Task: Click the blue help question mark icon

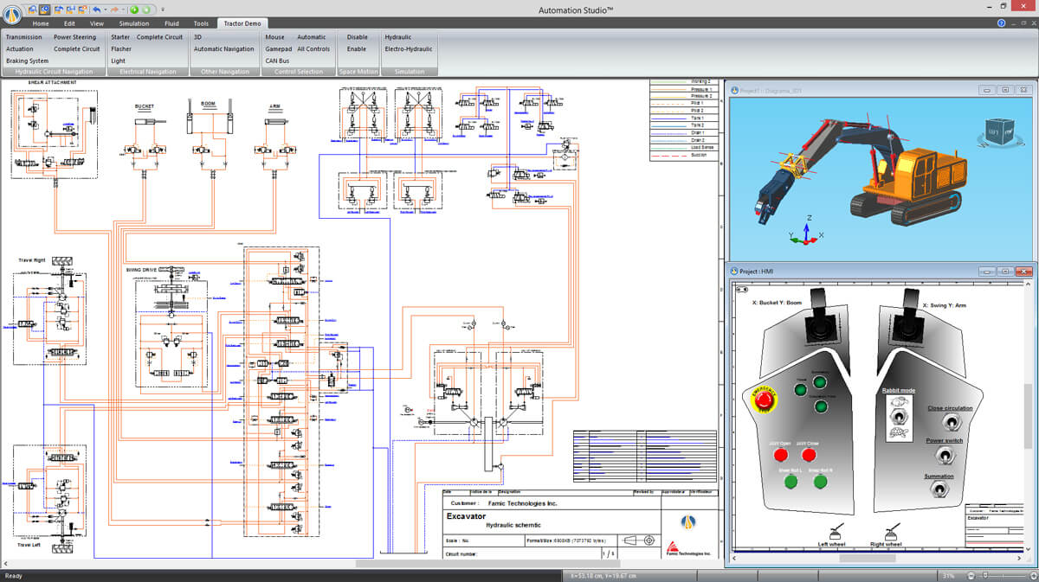Action: coord(1002,23)
